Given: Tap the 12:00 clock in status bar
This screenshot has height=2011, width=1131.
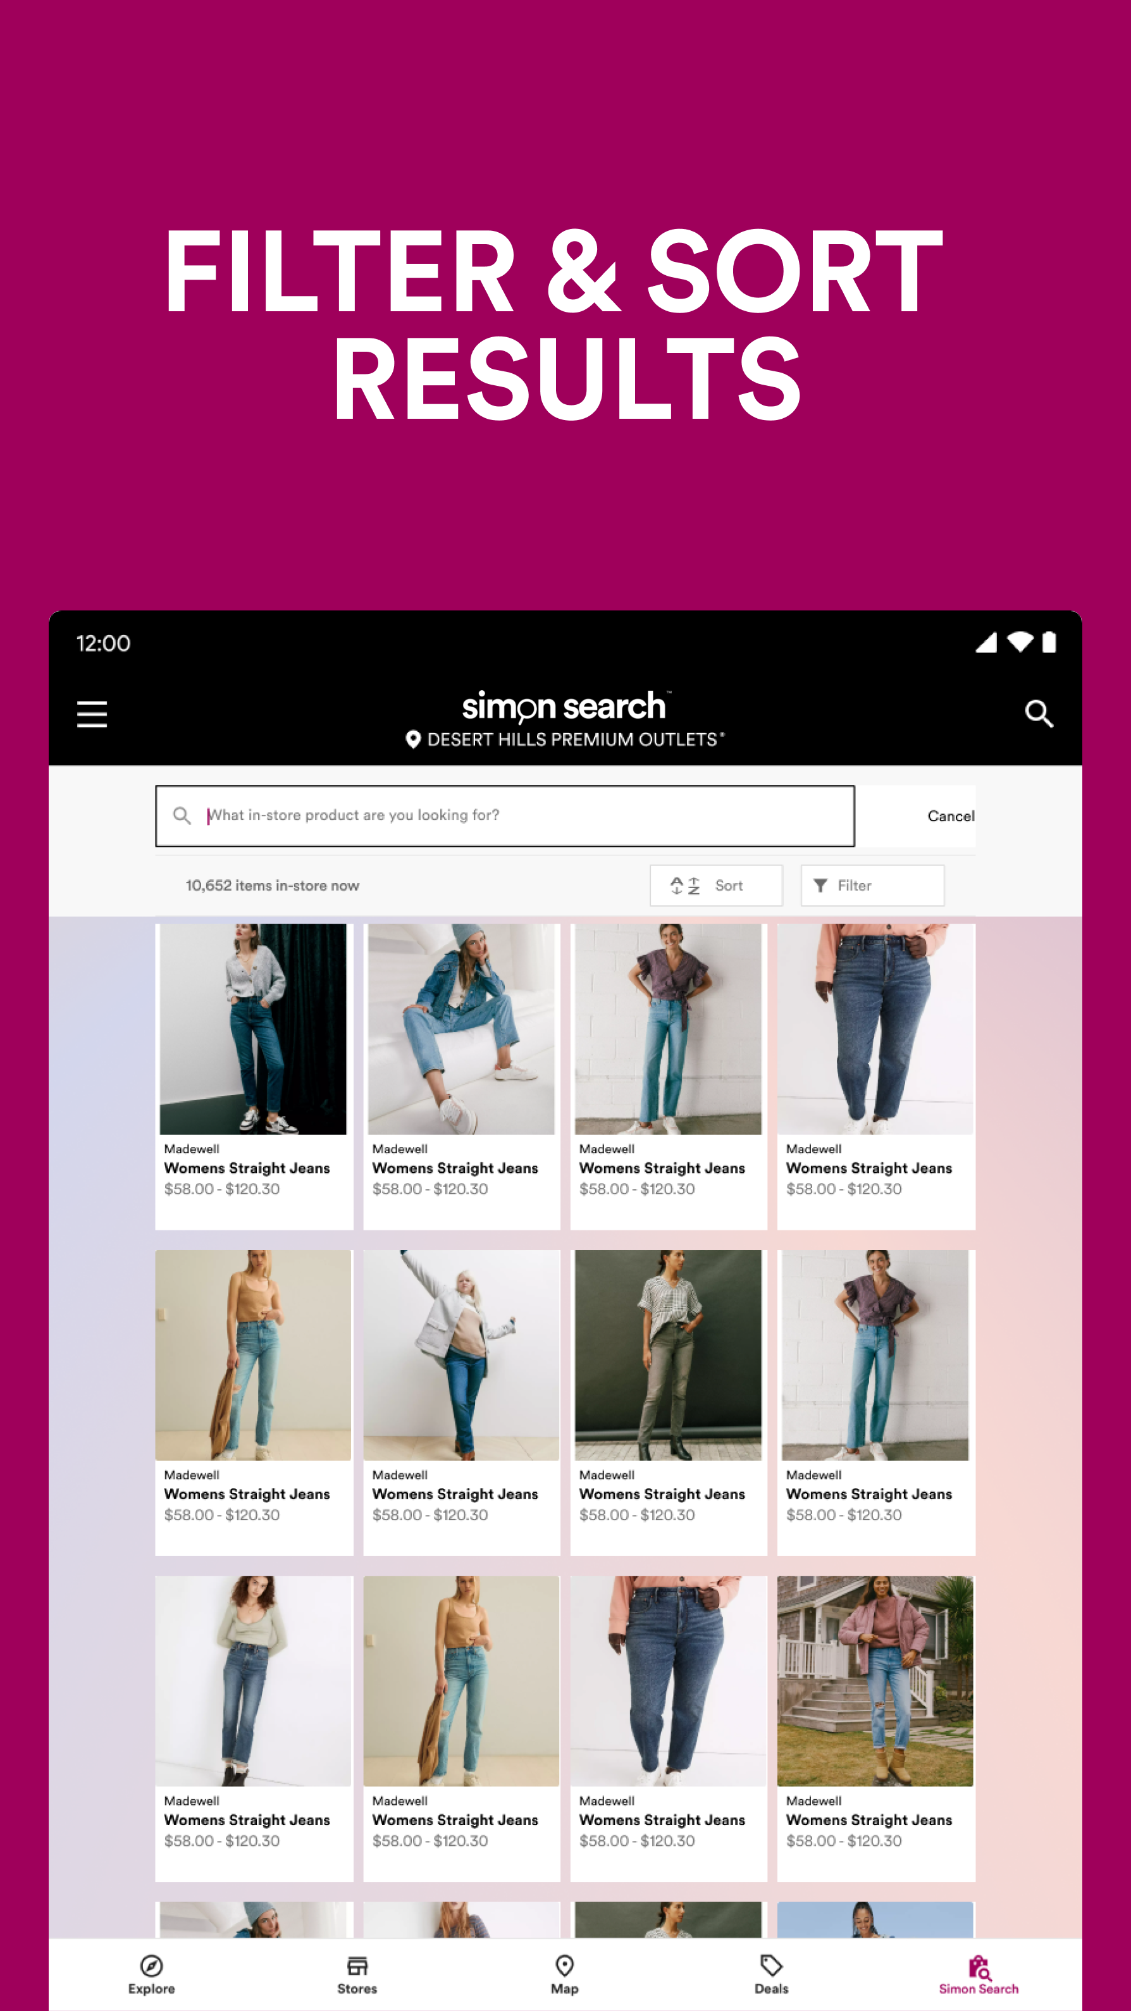Looking at the screenshot, I should [103, 643].
